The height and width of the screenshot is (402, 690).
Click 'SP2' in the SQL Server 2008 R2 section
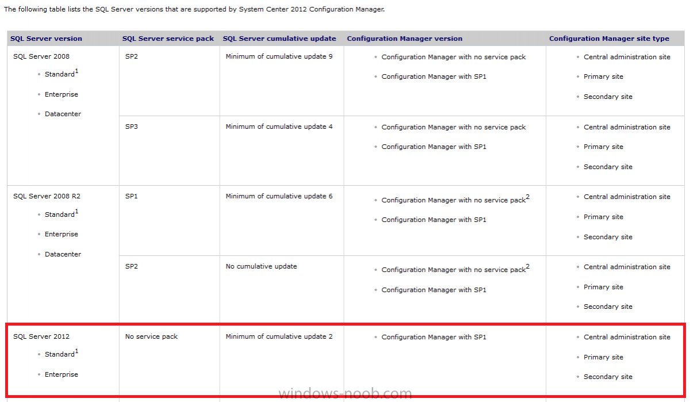132,266
